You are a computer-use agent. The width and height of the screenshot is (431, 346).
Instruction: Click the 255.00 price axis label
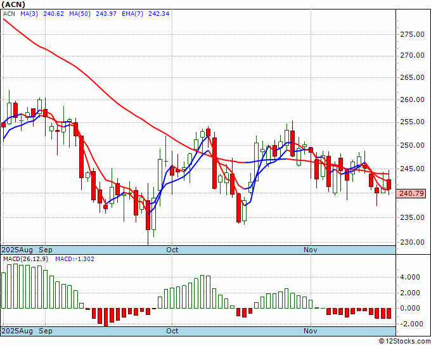point(411,122)
